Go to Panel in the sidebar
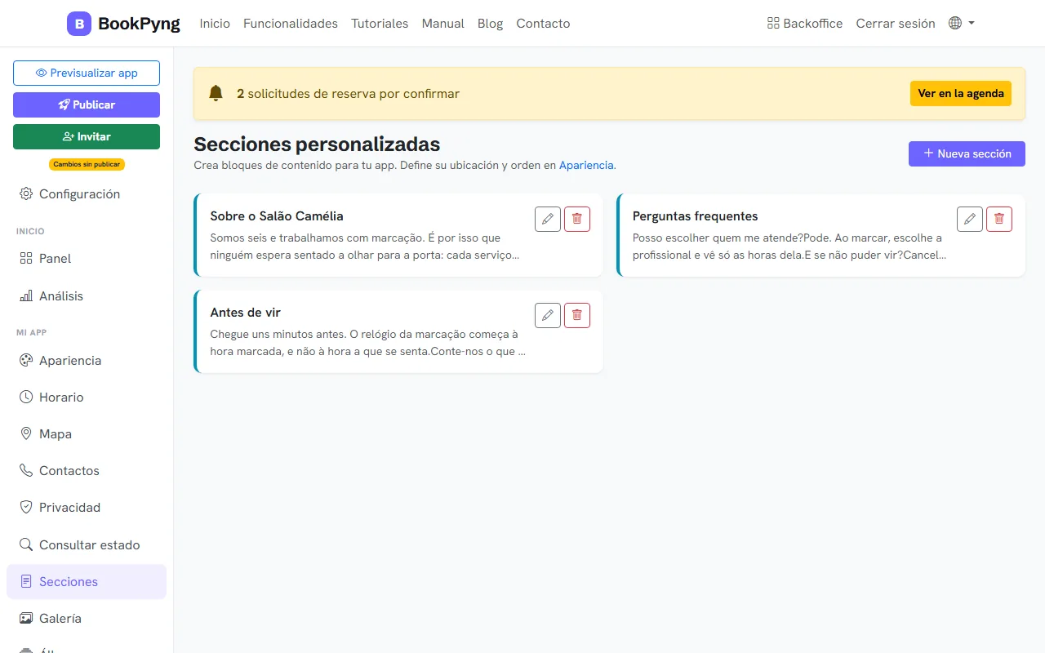 [x=87, y=259]
